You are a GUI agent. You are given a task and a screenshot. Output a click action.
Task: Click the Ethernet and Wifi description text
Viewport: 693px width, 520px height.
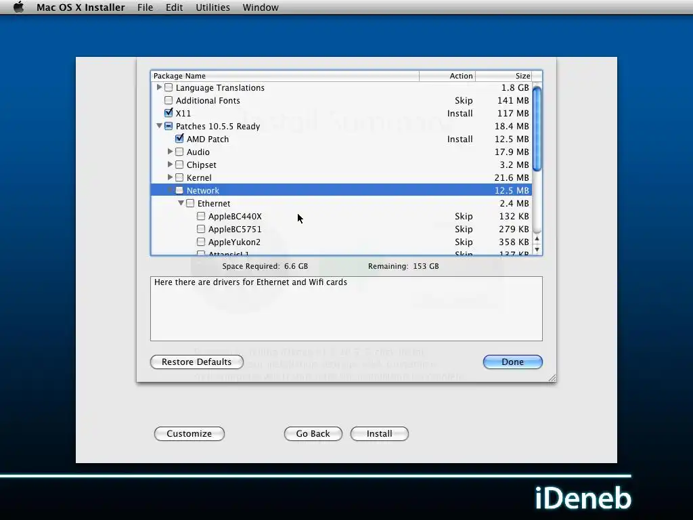250,282
